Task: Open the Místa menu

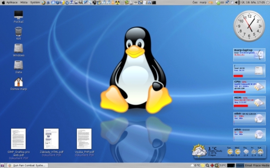Action: pos(24,3)
